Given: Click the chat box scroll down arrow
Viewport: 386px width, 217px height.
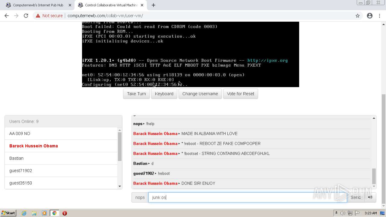Looking at the screenshot, I should coord(374,186).
